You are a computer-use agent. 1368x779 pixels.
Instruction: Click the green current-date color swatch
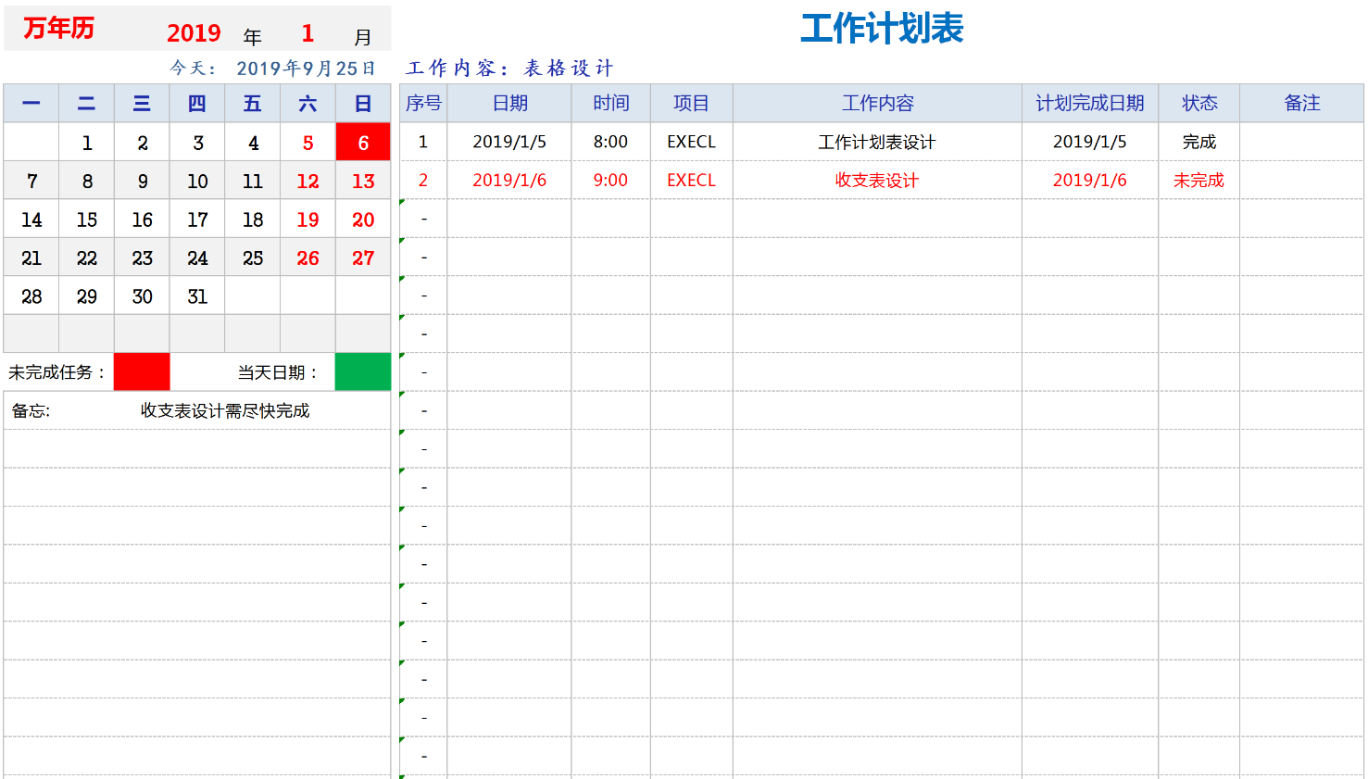point(362,371)
